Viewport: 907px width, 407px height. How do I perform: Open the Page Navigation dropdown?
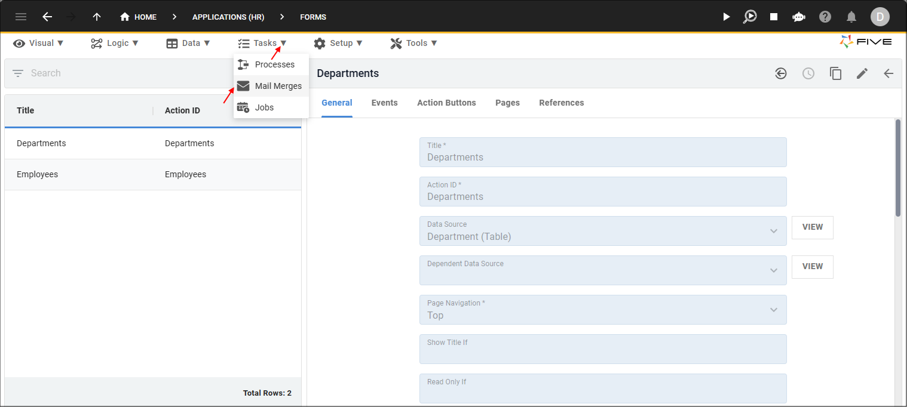point(603,310)
